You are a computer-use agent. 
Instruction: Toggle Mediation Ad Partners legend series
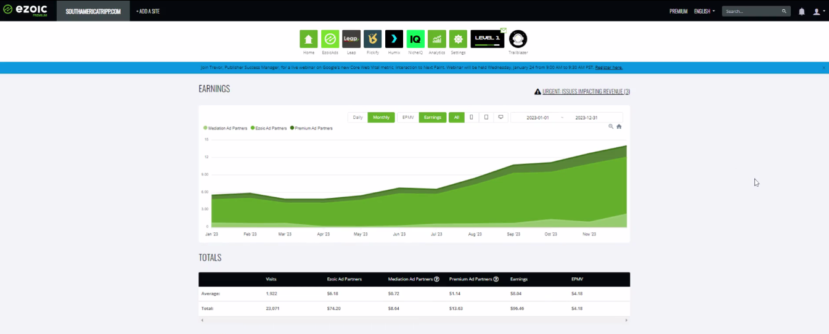click(x=226, y=128)
